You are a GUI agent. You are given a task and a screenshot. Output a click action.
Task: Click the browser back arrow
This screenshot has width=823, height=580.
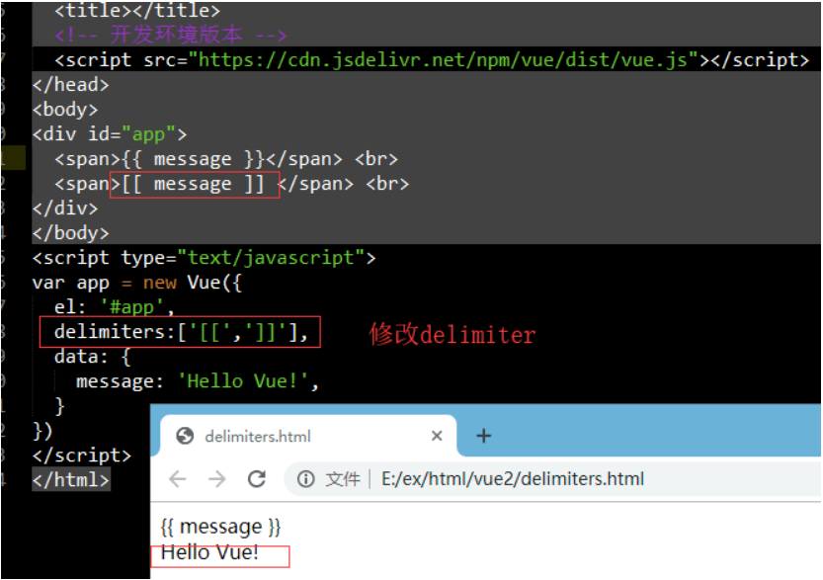coord(178,478)
